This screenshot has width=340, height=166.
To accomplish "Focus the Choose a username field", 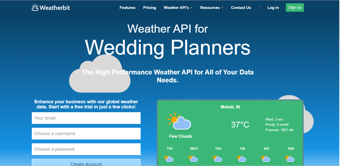I will [86, 134].
